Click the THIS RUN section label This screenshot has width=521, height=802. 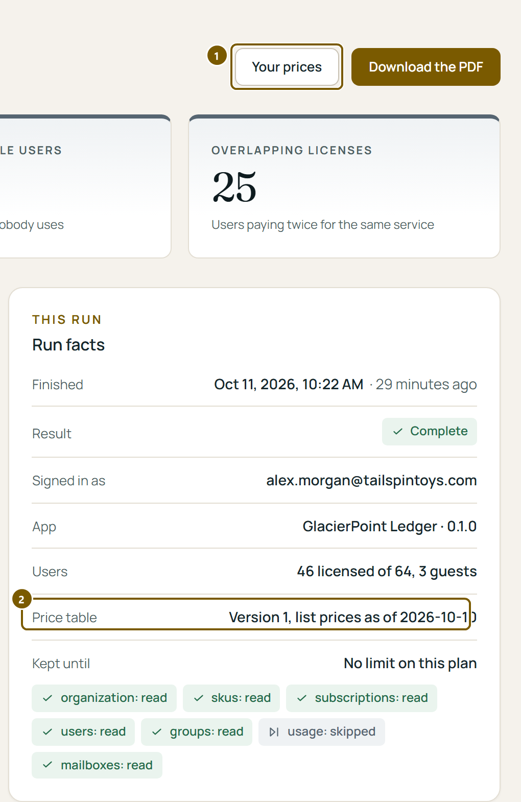pos(67,320)
